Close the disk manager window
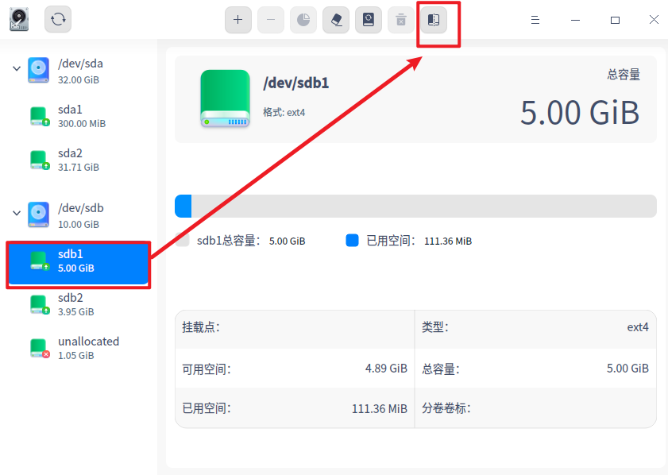 pos(654,20)
